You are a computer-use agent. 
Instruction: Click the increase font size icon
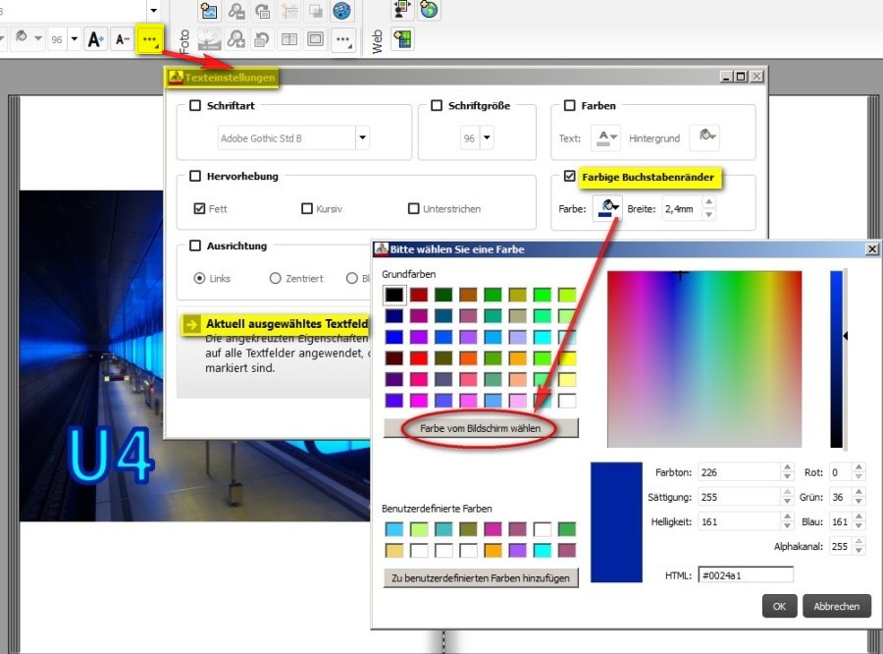tap(95, 39)
